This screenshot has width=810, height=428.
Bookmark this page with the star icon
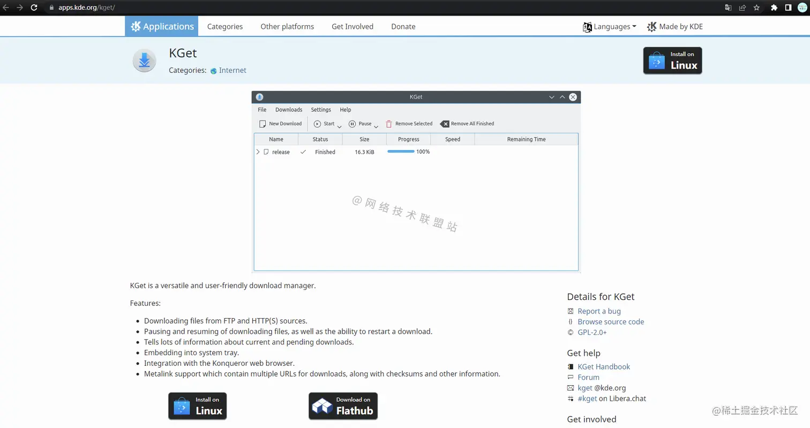[756, 7]
